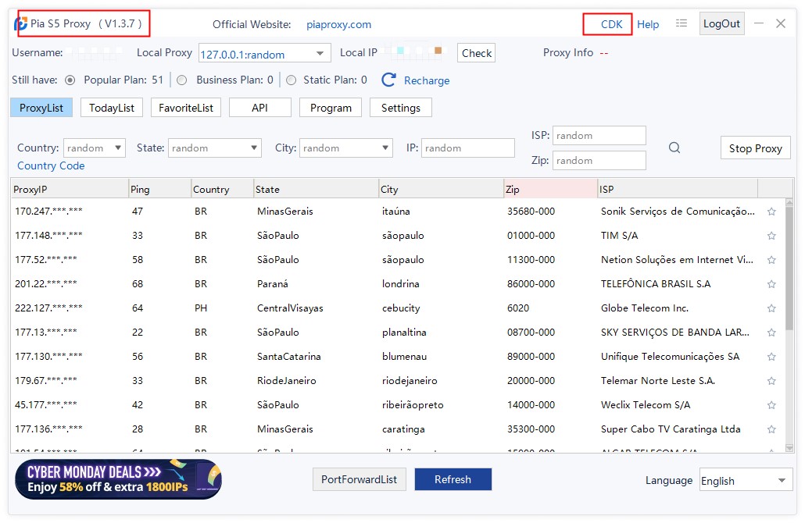Select the 'planaltina' city cell
The image size is (805, 523).
(x=404, y=333)
